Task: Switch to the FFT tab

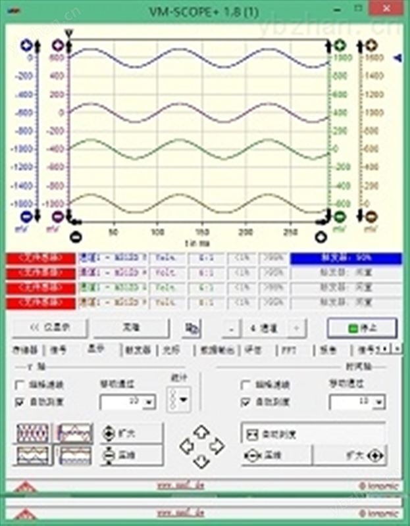Action: click(x=289, y=350)
